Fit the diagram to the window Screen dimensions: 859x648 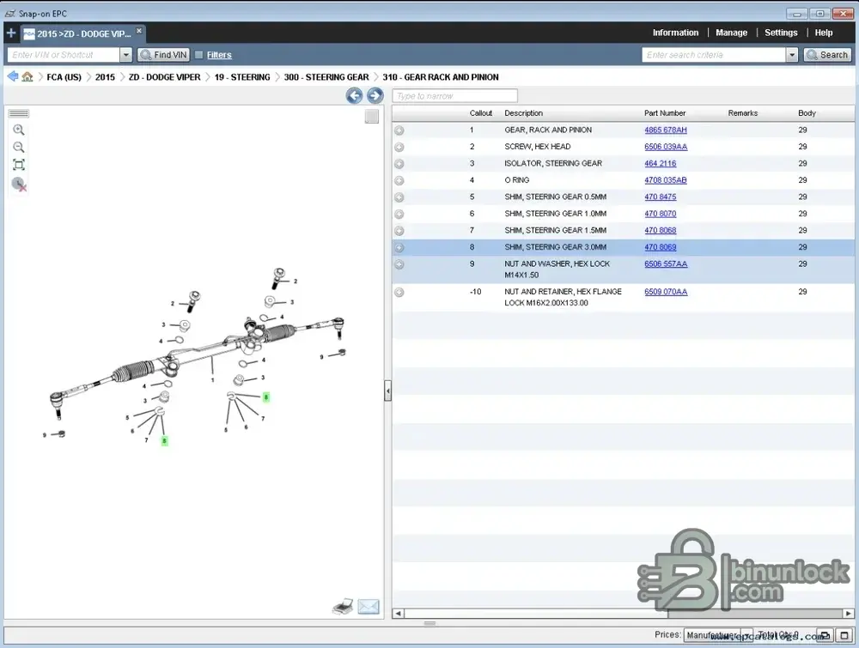pos(19,165)
